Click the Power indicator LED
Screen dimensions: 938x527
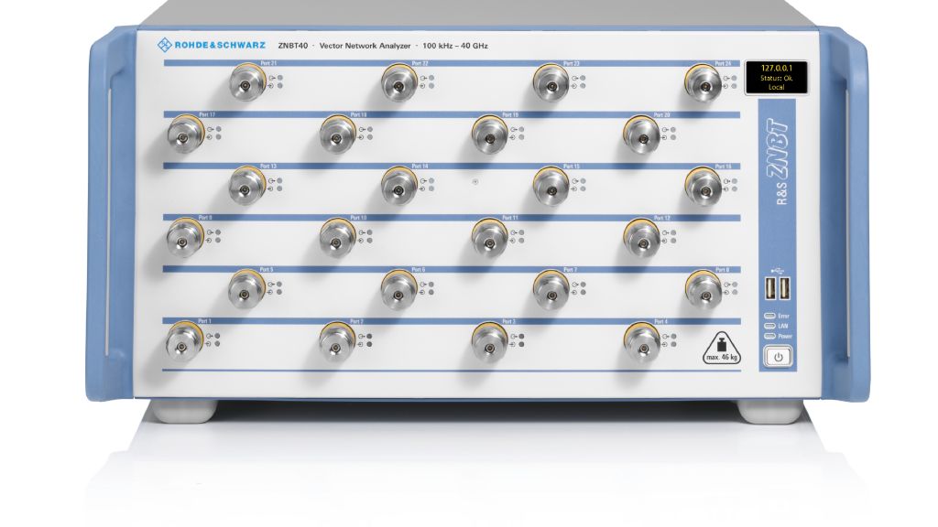(770, 336)
